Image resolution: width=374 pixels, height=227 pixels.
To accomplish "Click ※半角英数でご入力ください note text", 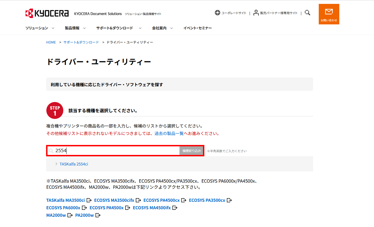I will point(227,151).
